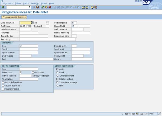This screenshot has width=162, height=116.
Task: Expand the status bar arrow toggle
Action: [122, 114]
